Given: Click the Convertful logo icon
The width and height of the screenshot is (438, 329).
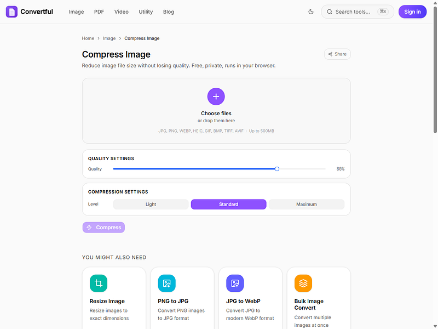Looking at the screenshot, I should [x=11, y=12].
